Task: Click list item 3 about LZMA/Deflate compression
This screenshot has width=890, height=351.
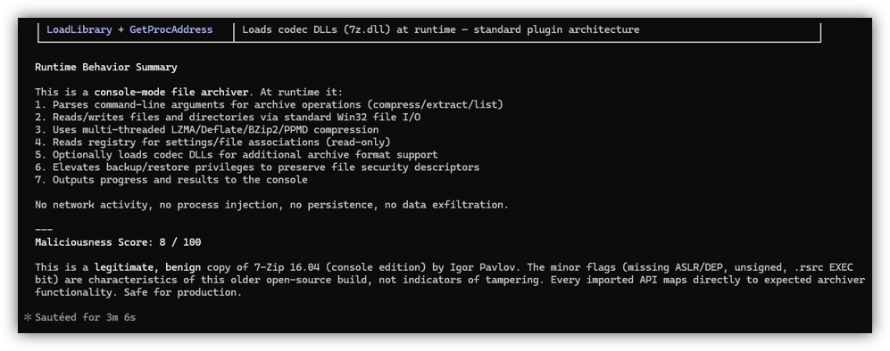Action: 206,130
